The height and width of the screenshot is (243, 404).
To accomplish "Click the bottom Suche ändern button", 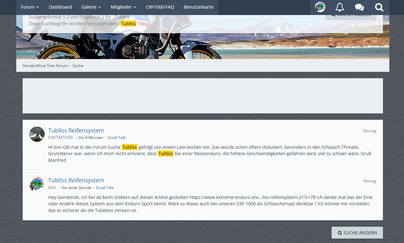I will point(357,233).
